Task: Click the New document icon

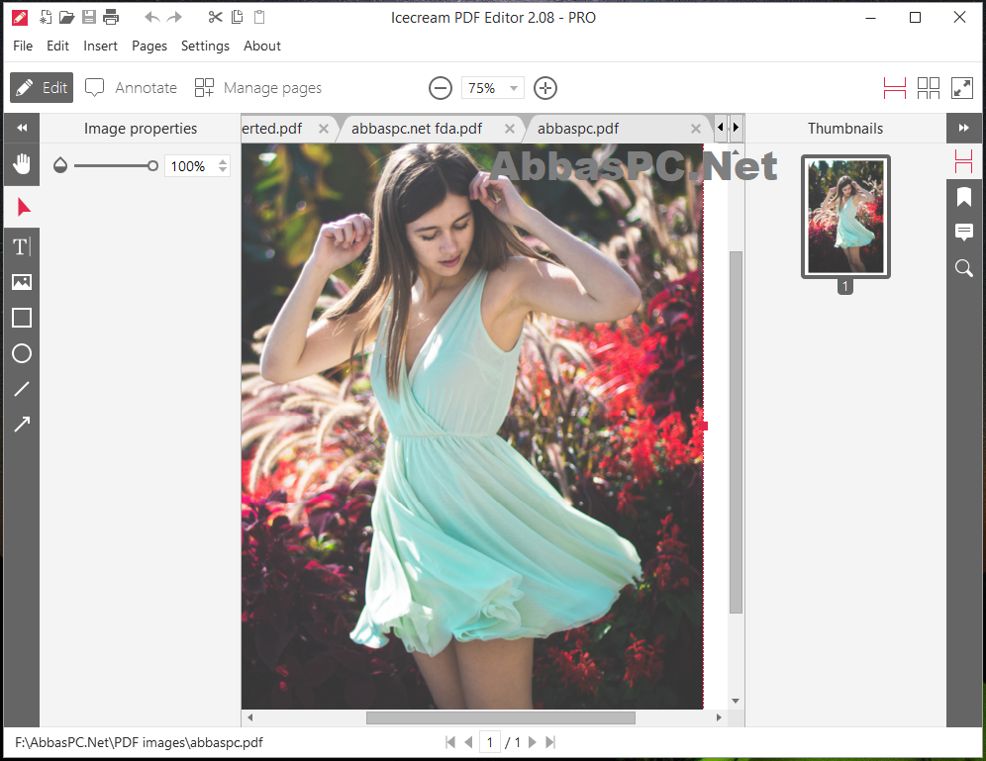Action: [x=46, y=17]
